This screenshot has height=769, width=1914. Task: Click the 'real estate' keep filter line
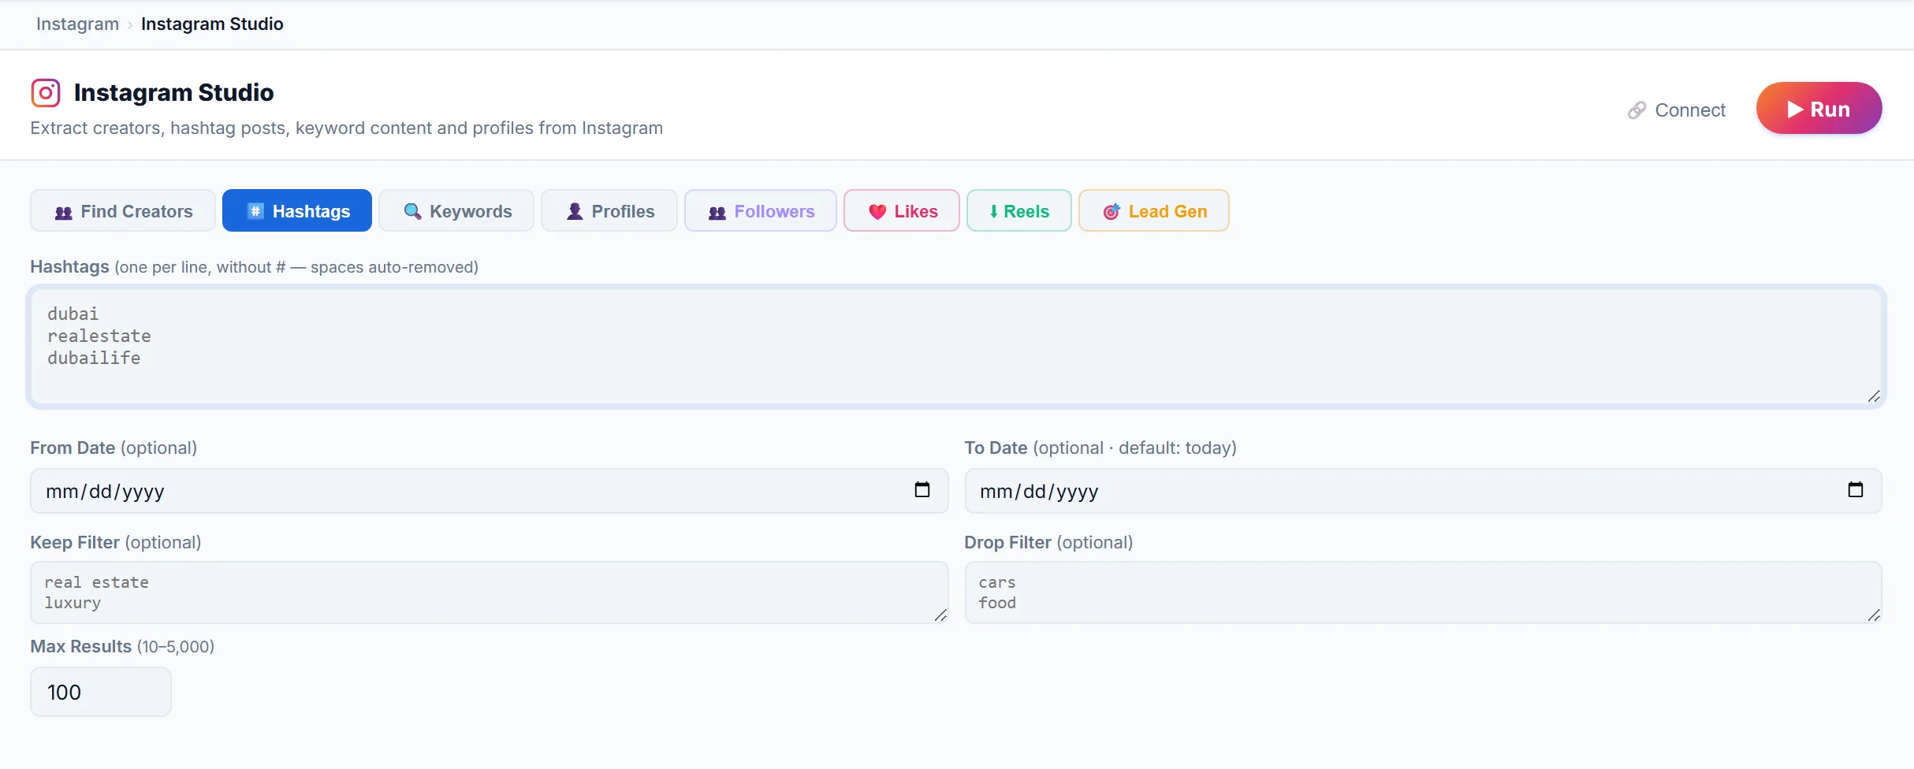(x=96, y=582)
